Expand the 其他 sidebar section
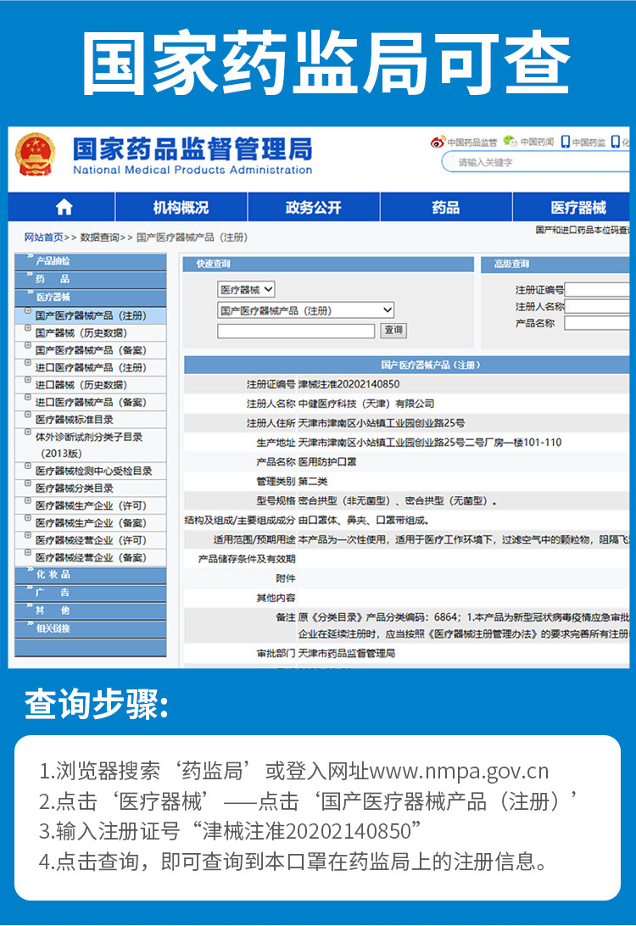 pos(91,611)
